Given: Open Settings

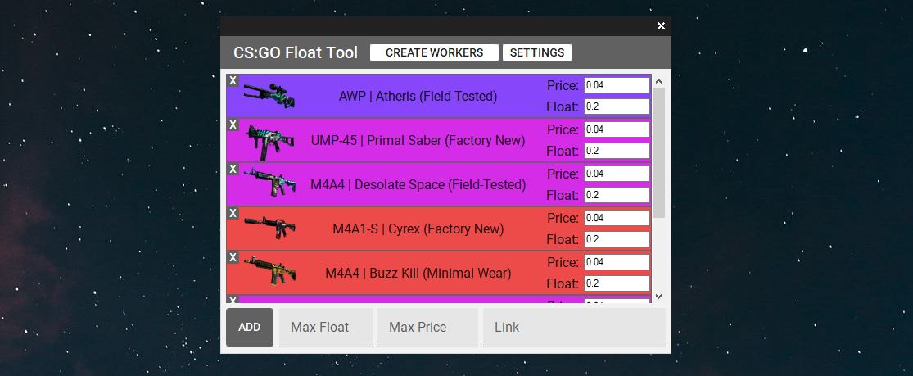Looking at the screenshot, I should pos(537,52).
